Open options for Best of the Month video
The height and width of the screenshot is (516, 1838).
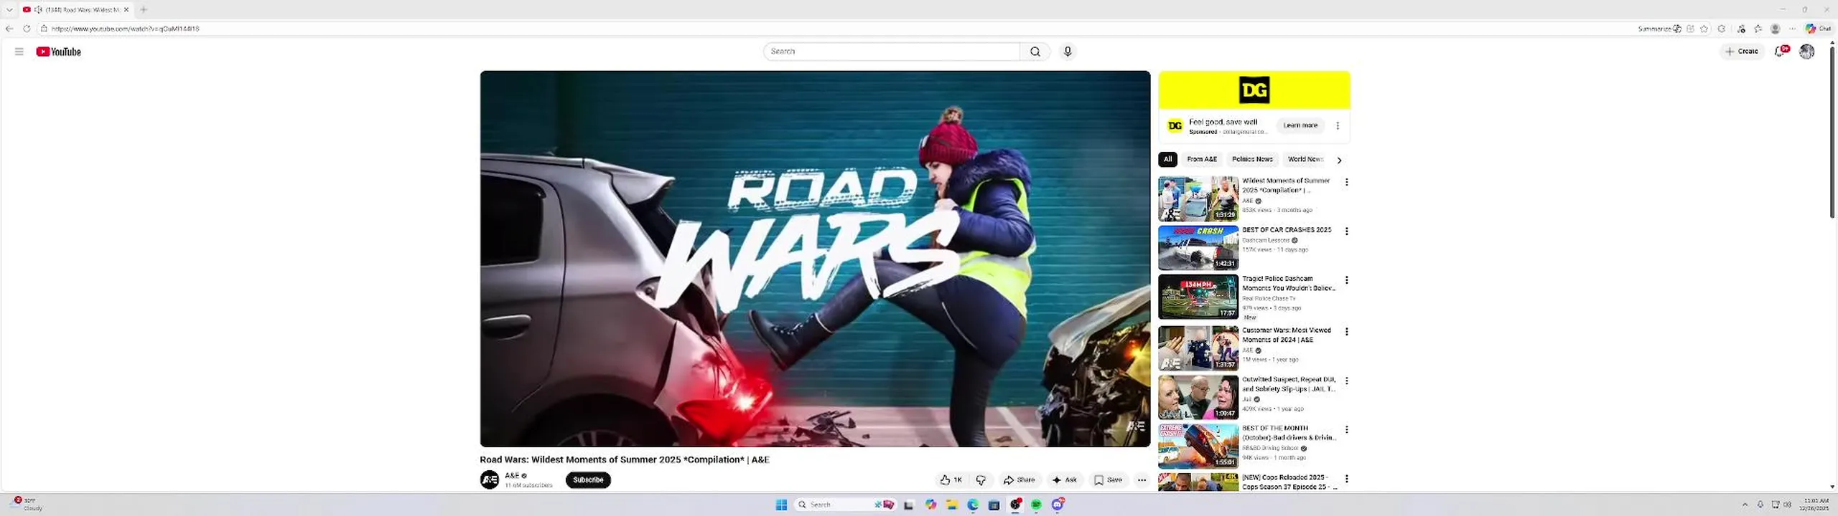coord(1346,429)
